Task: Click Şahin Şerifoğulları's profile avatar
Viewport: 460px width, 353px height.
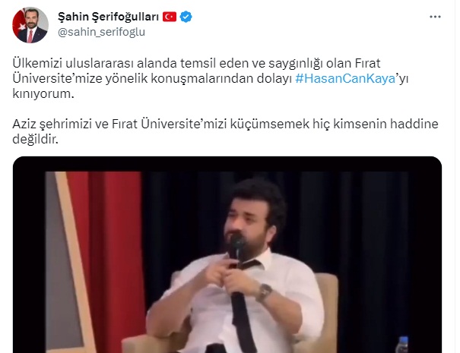Action: pos(30,25)
